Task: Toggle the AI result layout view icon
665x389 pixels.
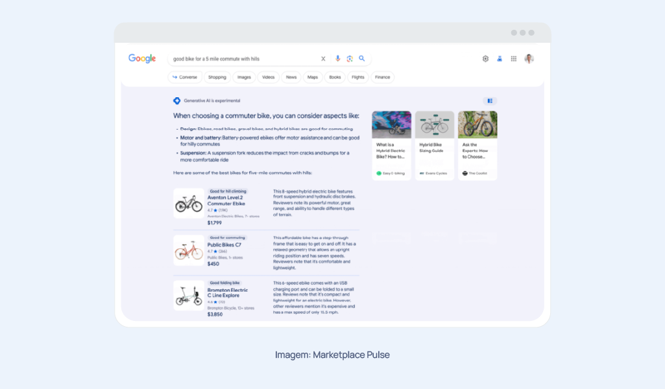Action: point(490,101)
